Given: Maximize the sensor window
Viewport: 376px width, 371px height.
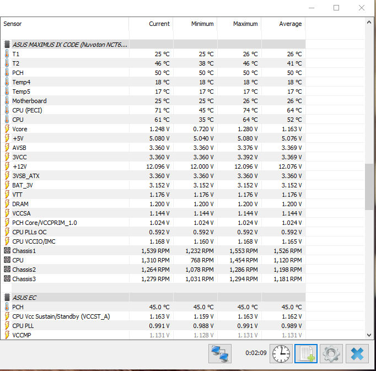Looking at the screenshot, I should click(336, 8).
